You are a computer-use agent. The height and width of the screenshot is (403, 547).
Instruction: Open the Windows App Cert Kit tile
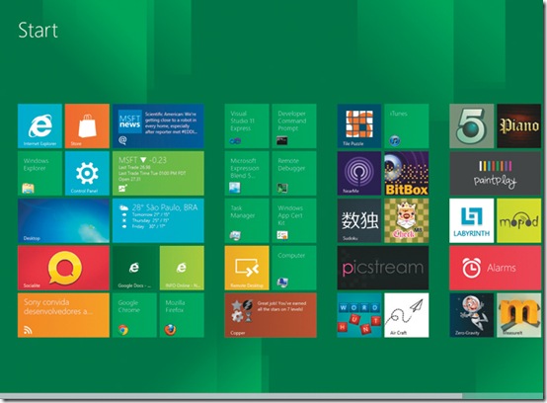[294, 221]
